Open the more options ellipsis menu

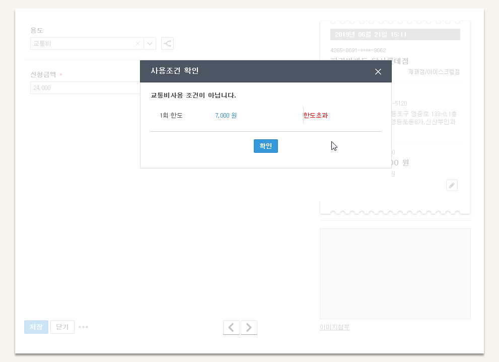coord(84,327)
